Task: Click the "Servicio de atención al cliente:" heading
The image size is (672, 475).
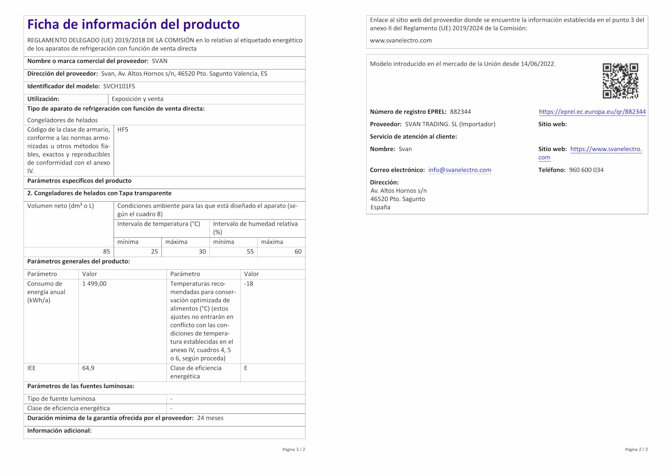Action: [x=413, y=136]
